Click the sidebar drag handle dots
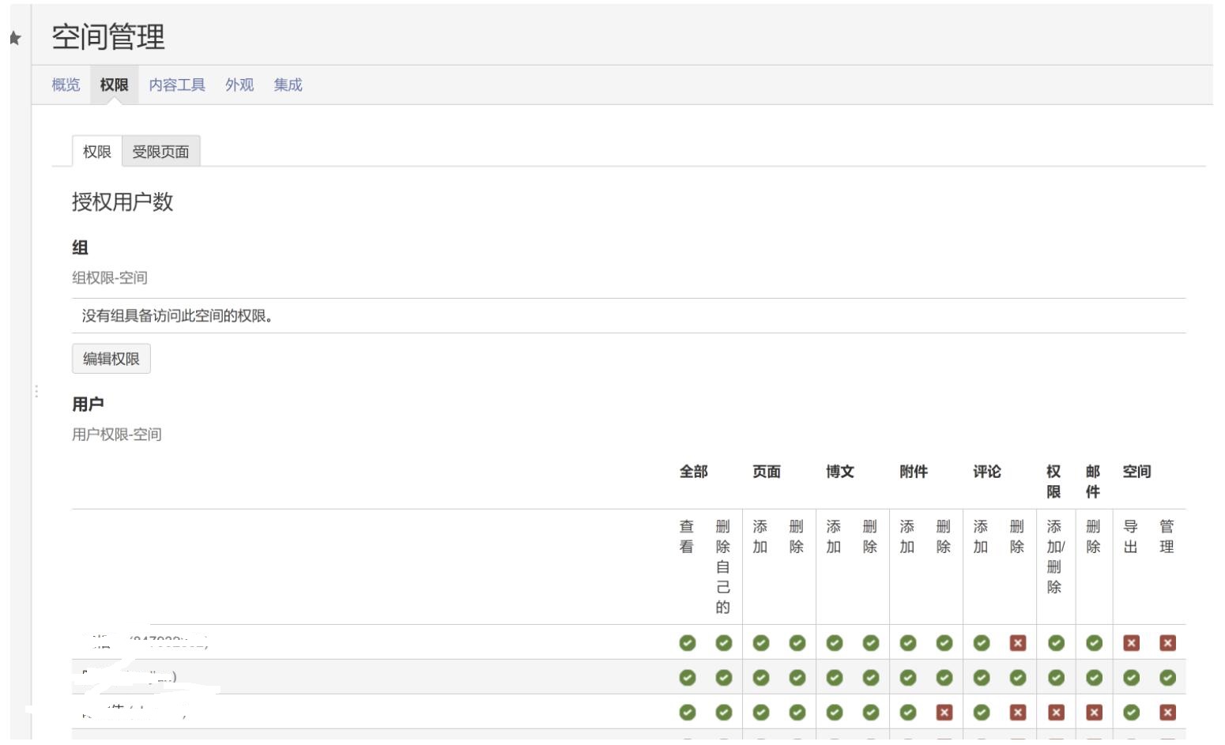Image resolution: width=1225 pixels, height=745 pixels. pos(36,391)
